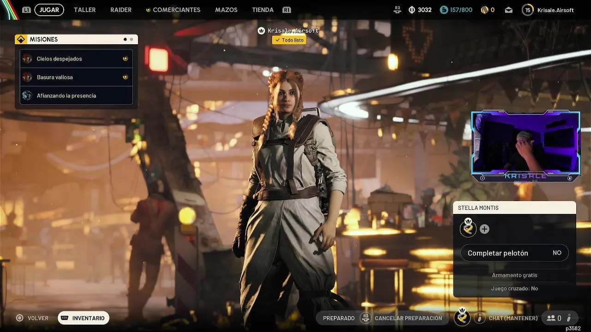Open the TIENDA tab

pos(263,10)
